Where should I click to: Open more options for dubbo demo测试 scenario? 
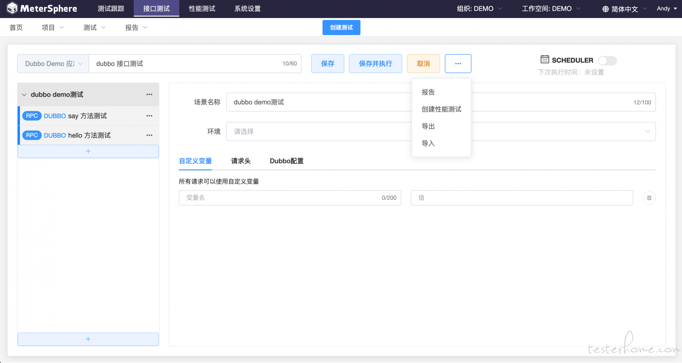click(149, 95)
